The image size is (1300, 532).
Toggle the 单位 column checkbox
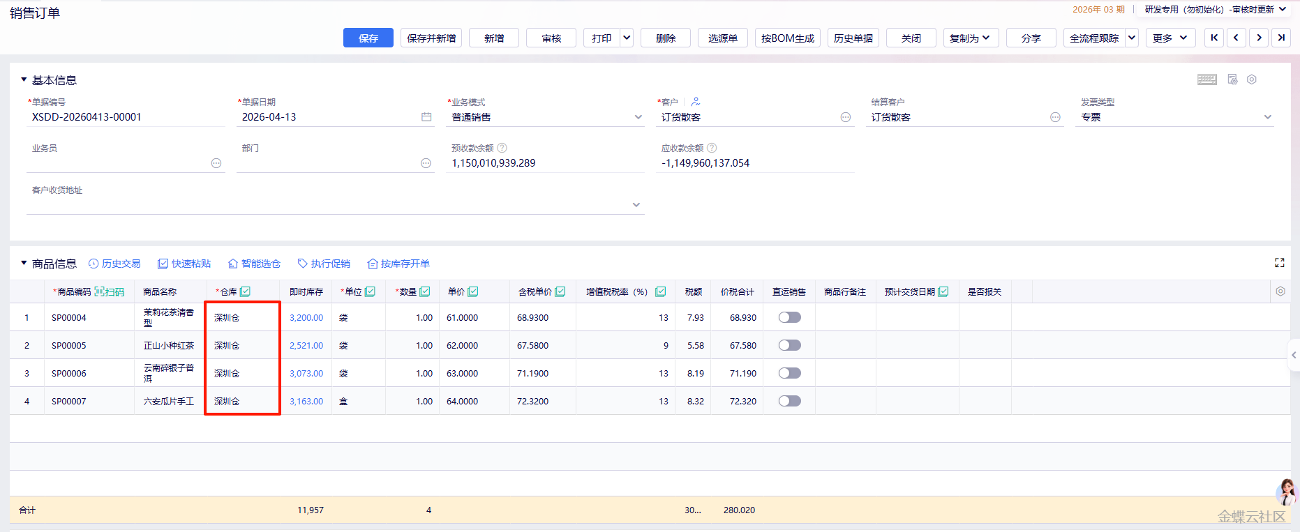(370, 291)
